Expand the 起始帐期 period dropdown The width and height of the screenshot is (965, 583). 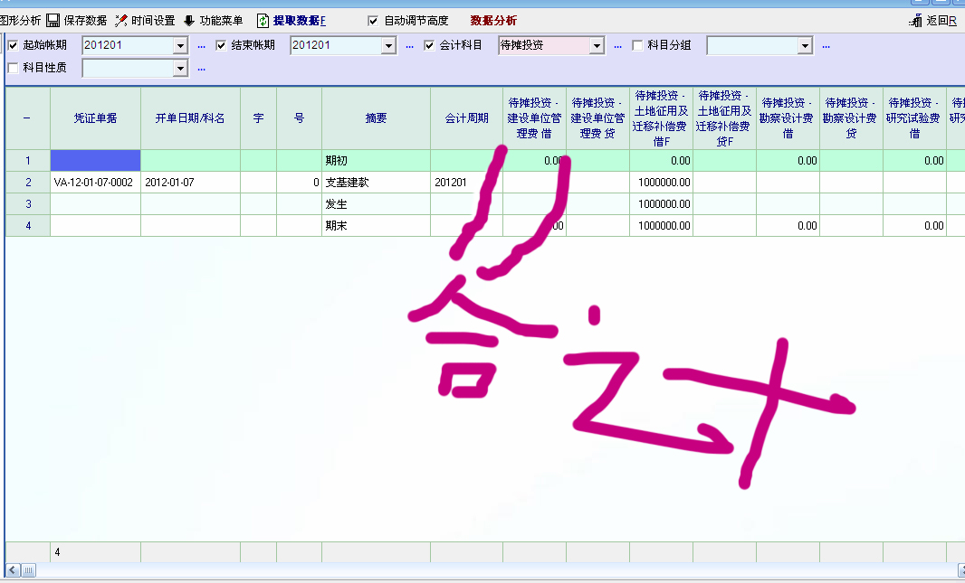(x=180, y=45)
